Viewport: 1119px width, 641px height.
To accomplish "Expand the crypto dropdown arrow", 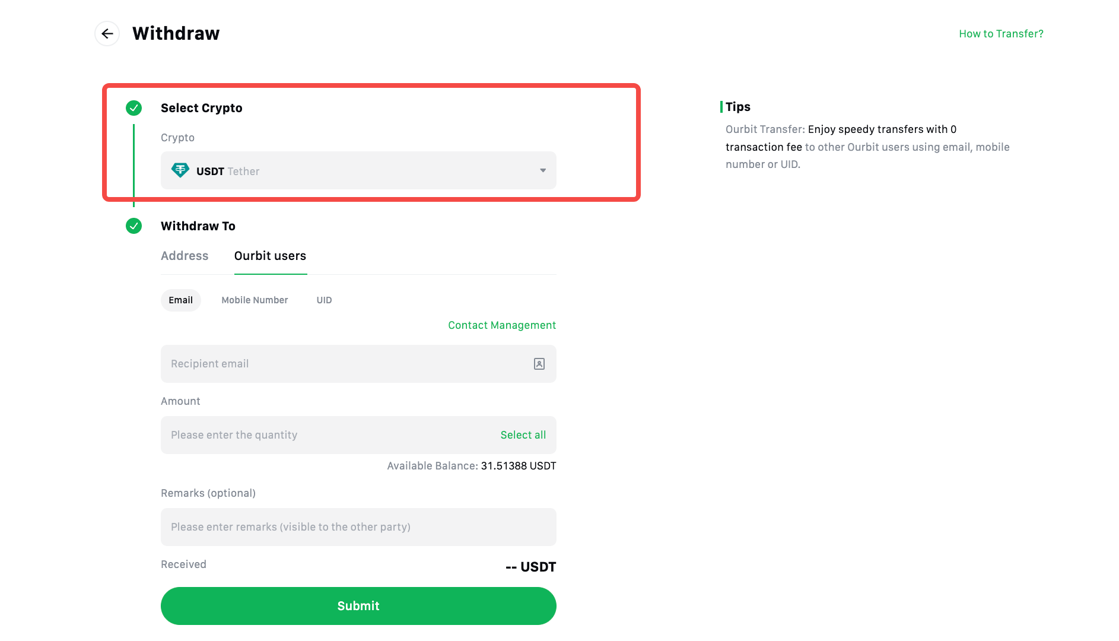I will [x=542, y=171].
